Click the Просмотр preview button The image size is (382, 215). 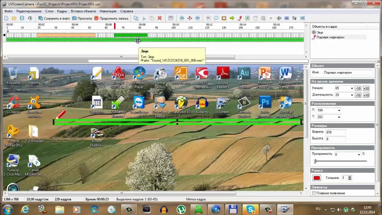pyautogui.click(x=82, y=18)
